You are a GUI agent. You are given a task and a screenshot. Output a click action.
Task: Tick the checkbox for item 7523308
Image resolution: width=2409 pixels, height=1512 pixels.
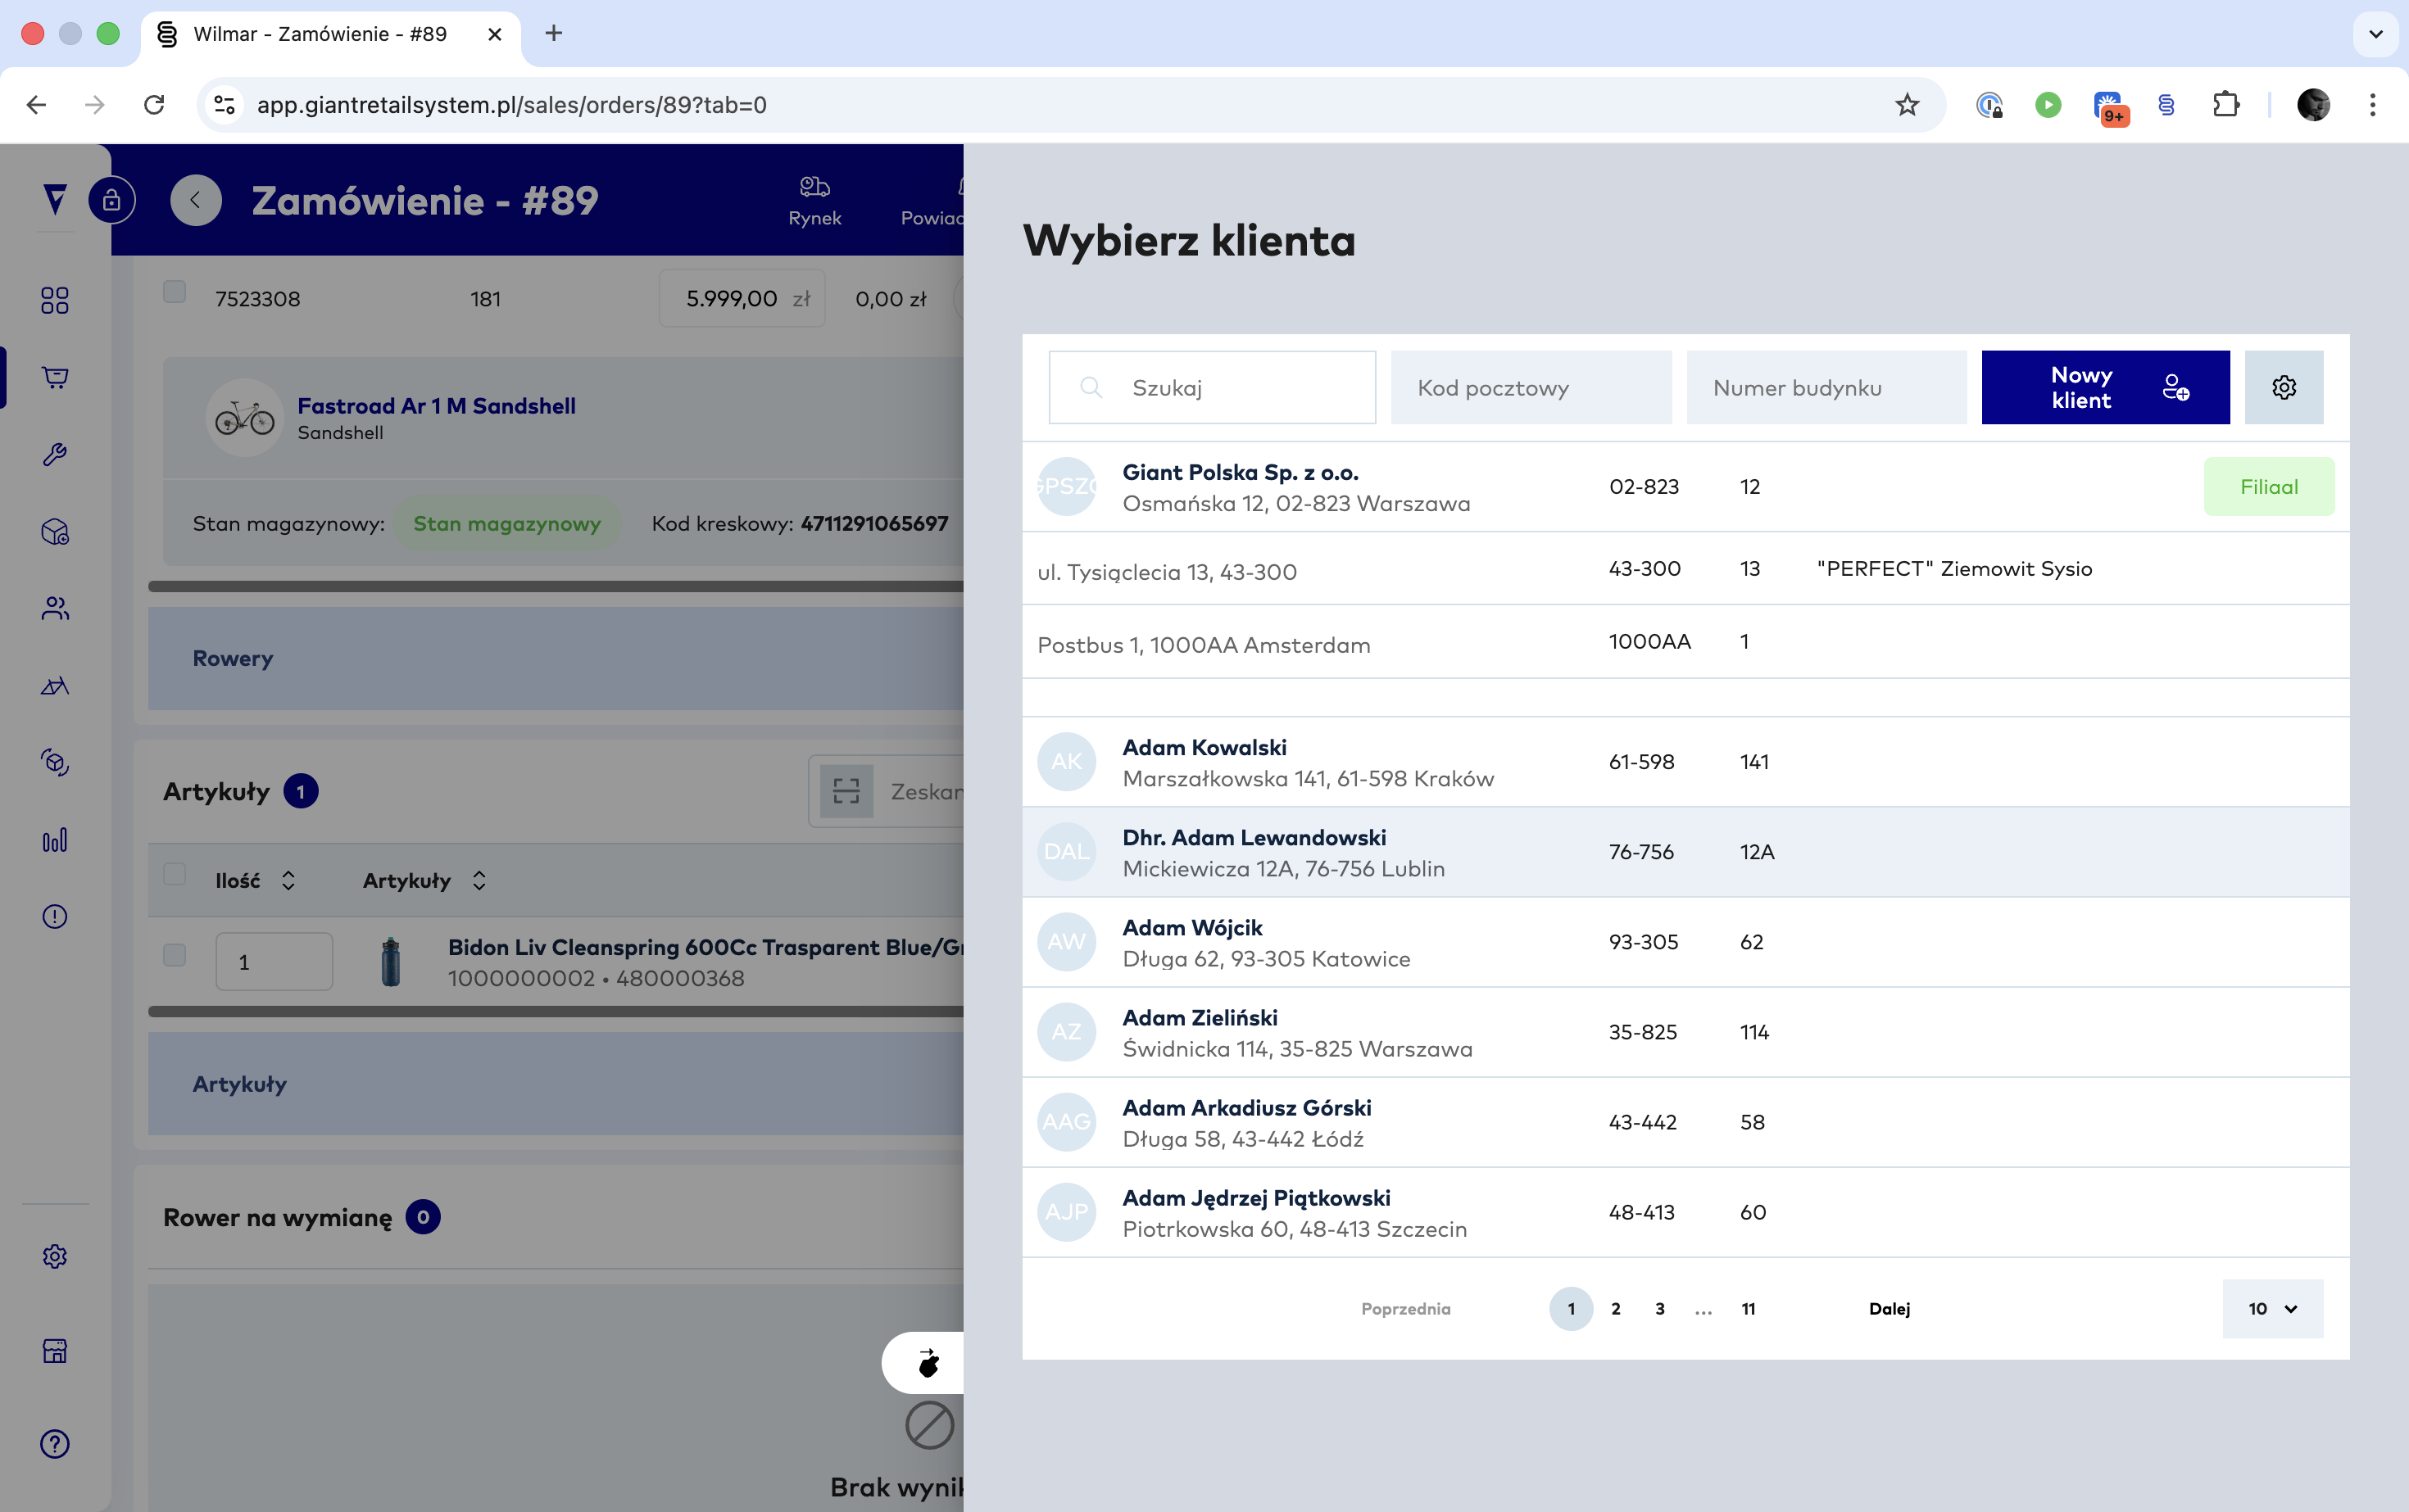[x=174, y=291]
